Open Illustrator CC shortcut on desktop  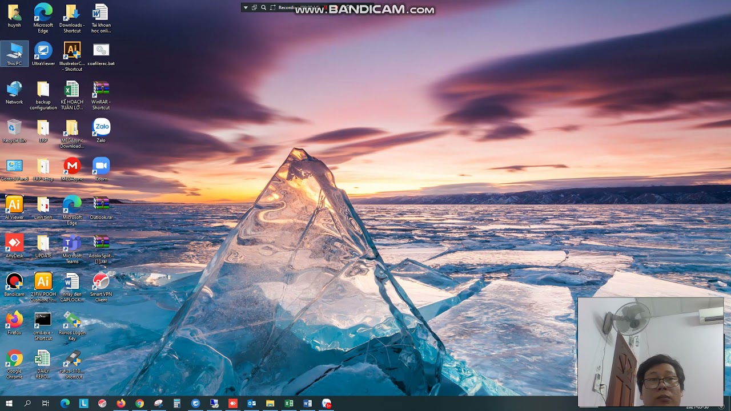coord(72,57)
